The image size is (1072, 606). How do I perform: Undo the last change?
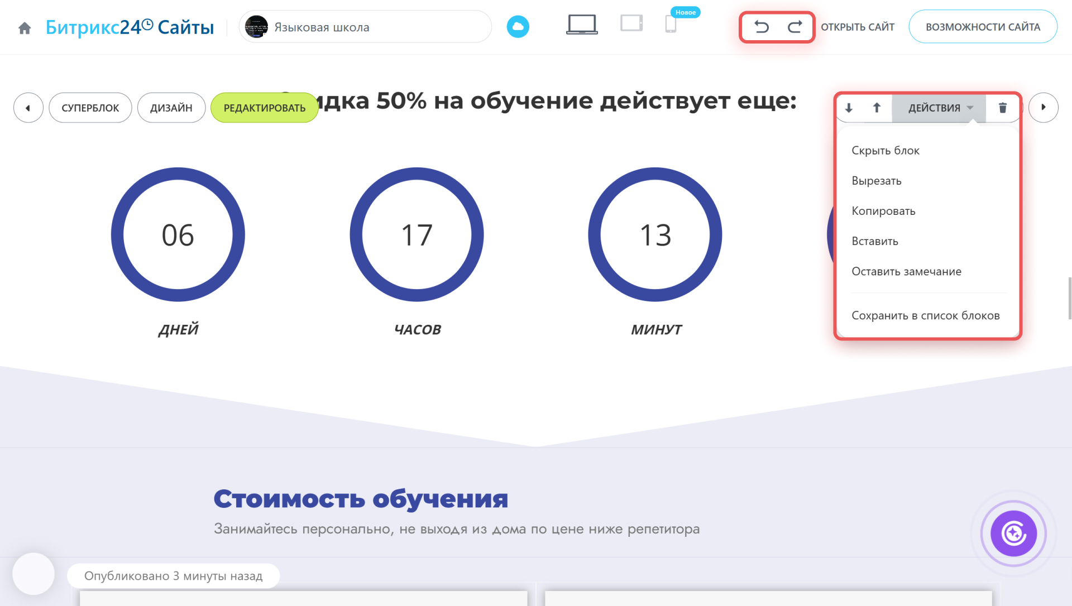point(762,26)
